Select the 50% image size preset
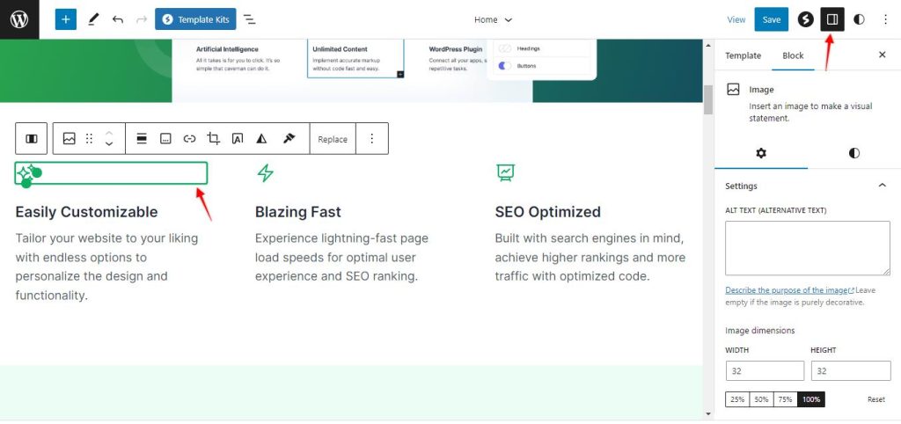 click(x=762, y=399)
